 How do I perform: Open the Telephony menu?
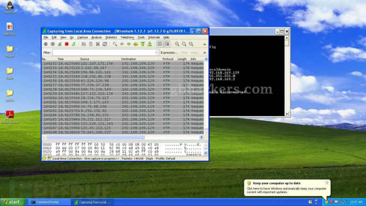pyautogui.click(x=127, y=37)
